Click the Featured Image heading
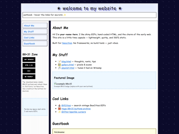The width and height of the screenshot is (179, 134). point(64,78)
